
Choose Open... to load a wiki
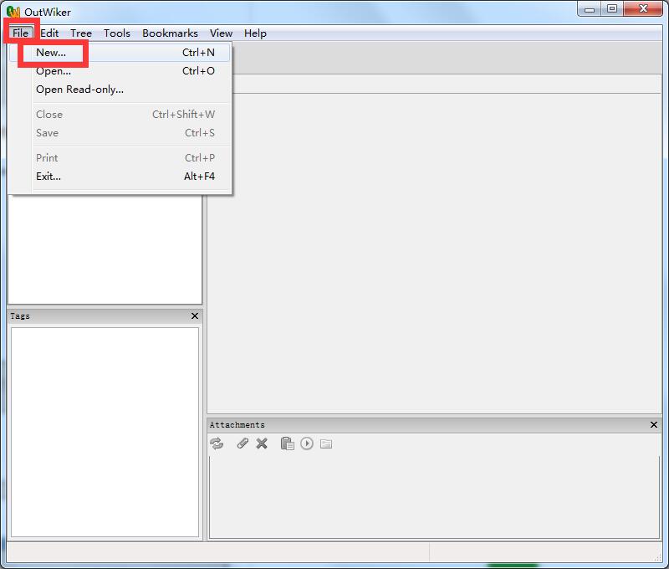[x=53, y=70]
